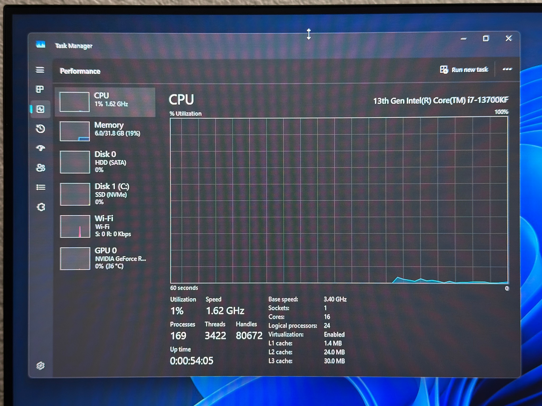The image size is (542, 406).
Task: Open Task Manager settings gear
Action: pos(40,366)
